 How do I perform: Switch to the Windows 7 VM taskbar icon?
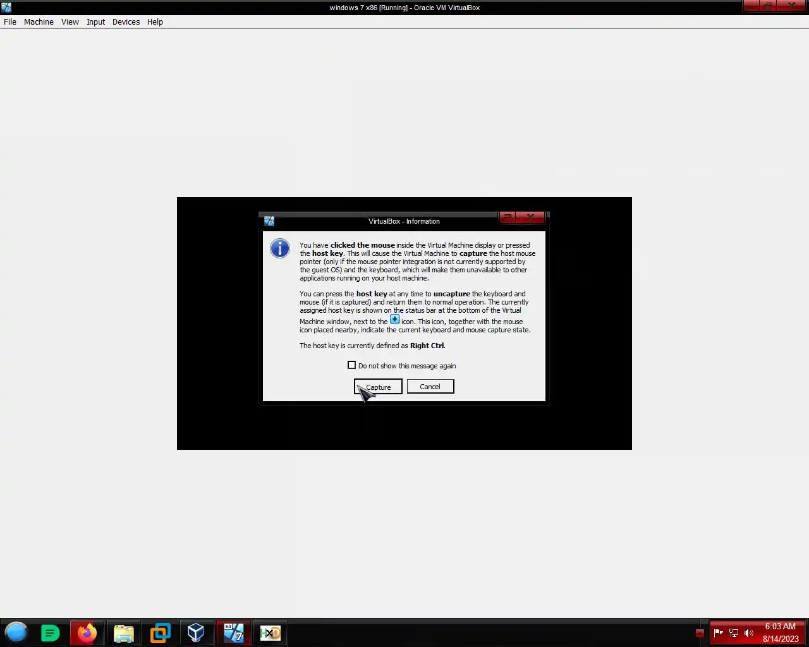click(x=234, y=632)
